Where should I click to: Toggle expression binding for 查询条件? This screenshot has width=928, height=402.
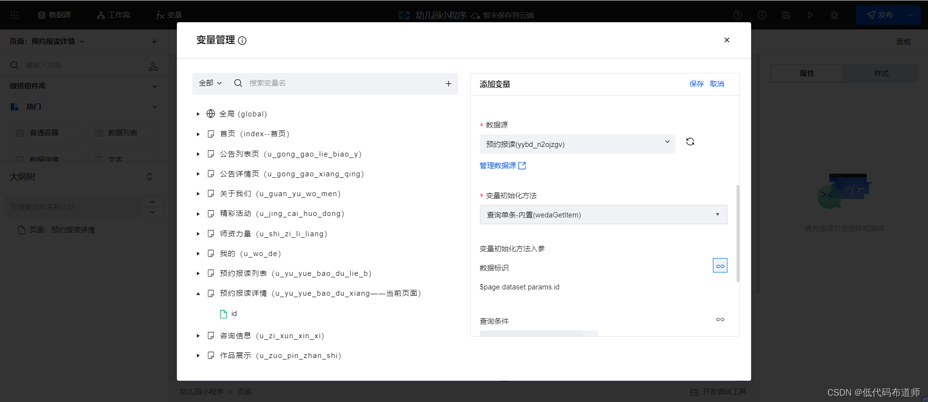(x=720, y=319)
